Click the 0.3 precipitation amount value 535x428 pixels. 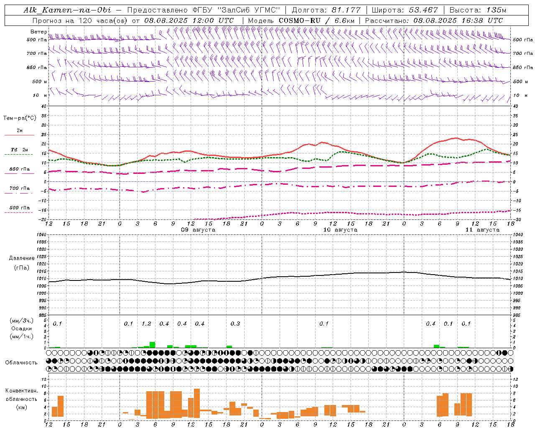point(235,324)
